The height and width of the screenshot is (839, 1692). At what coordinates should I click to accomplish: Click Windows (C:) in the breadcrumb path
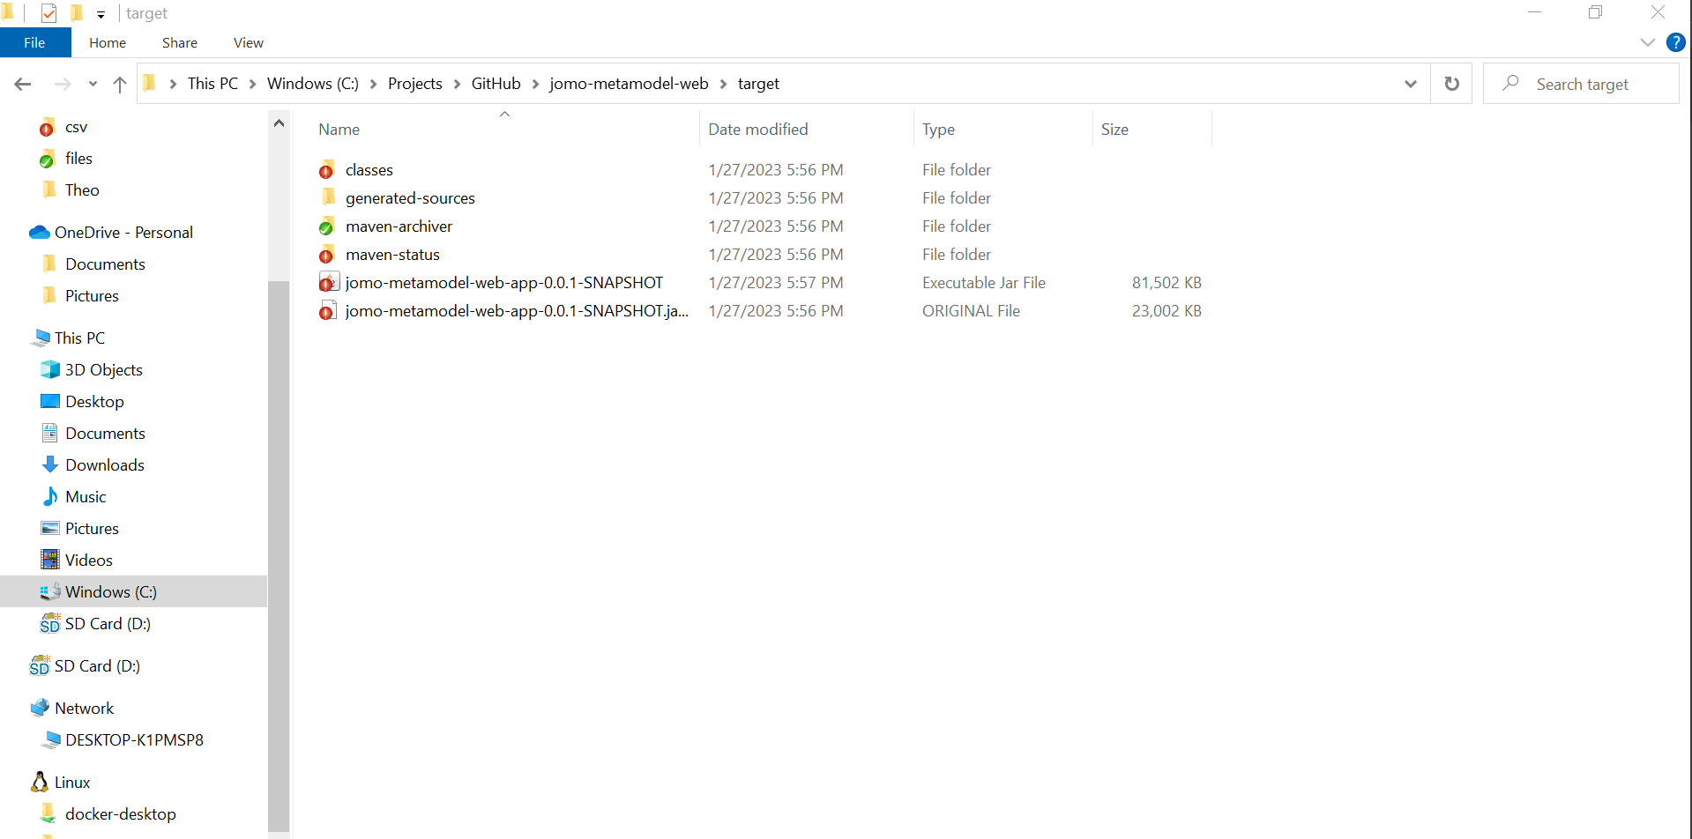click(313, 84)
